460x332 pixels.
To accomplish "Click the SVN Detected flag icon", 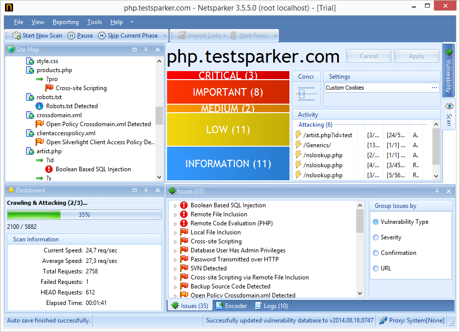I will 184,268.
